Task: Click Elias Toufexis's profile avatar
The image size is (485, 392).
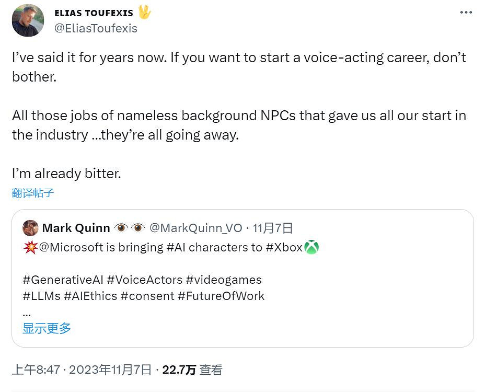Action: 28,21
